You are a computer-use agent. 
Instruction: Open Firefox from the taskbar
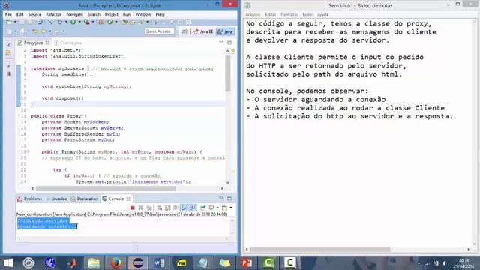tap(115, 262)
